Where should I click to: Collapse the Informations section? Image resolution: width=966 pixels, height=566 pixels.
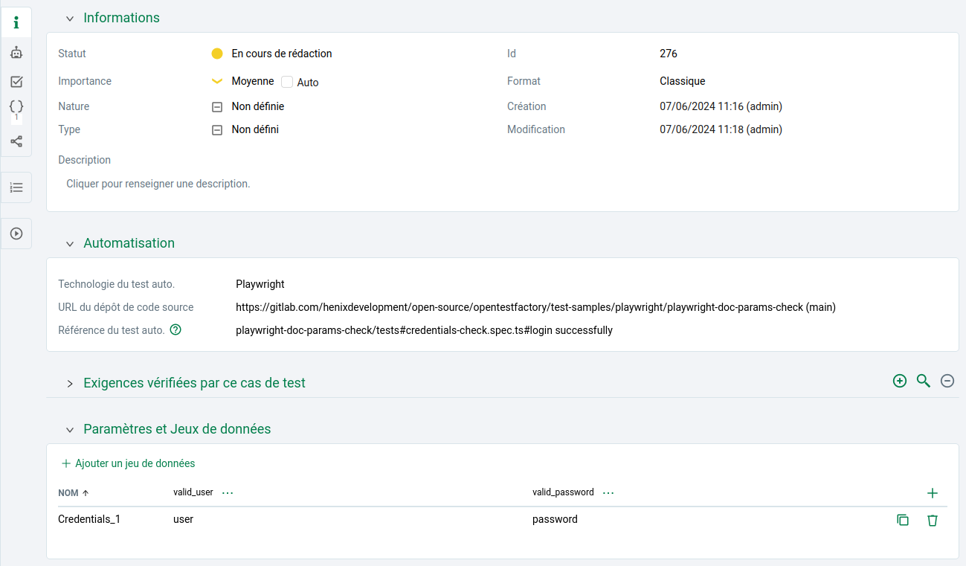[x=70, y=19]
